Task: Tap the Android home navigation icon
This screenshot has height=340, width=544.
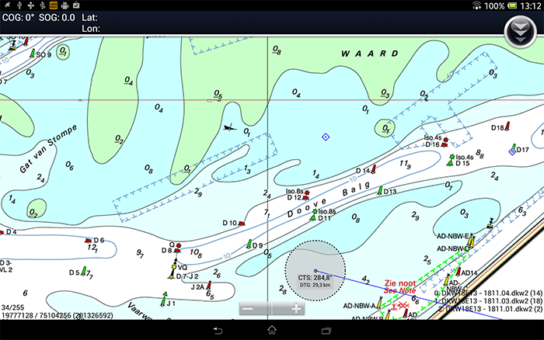Action: (x=272, y=330)
